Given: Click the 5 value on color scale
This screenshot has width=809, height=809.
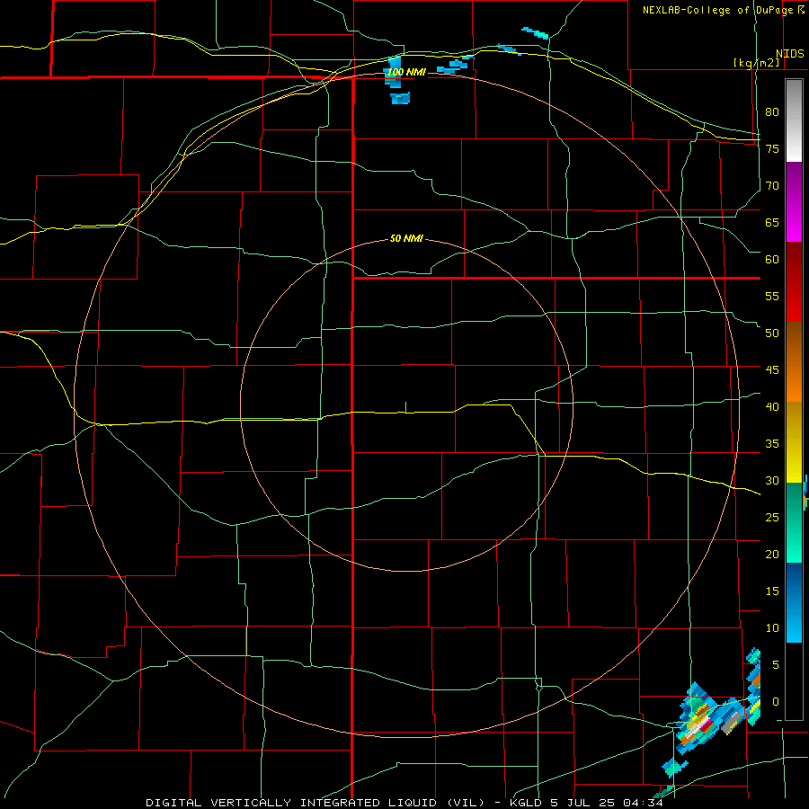Looking at the screenshot, I should (x=776, y=665).
